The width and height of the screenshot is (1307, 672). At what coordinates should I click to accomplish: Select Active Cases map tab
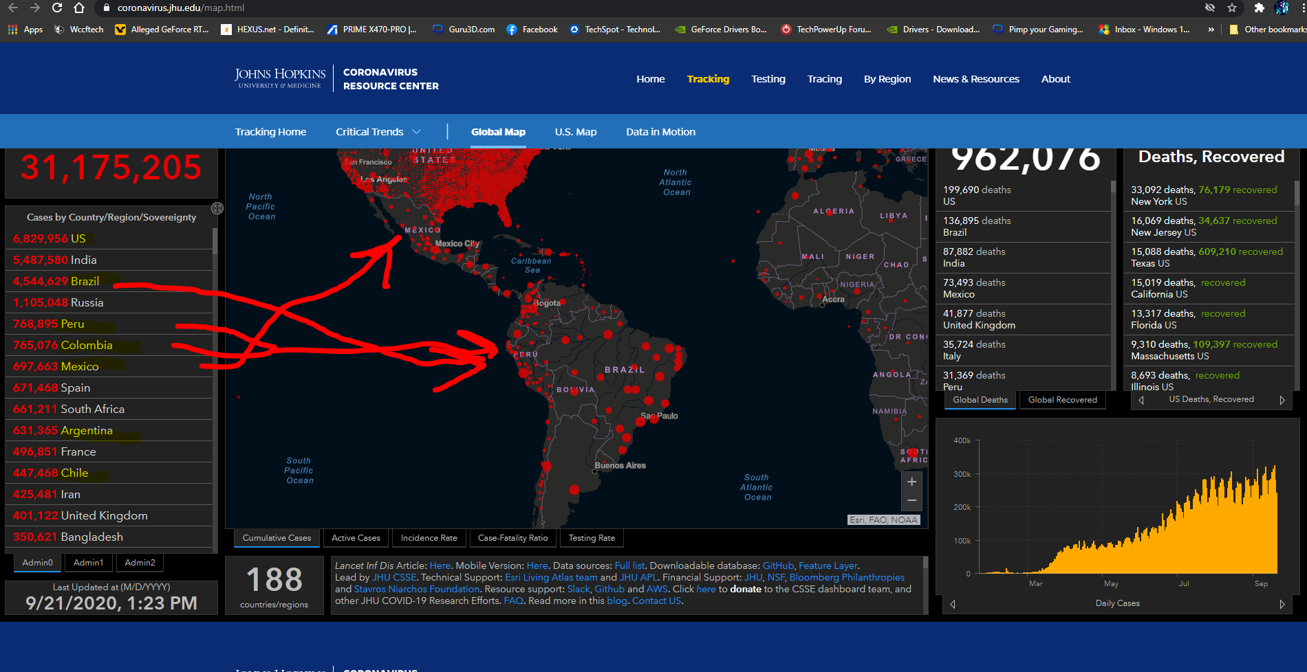(356, 538)
